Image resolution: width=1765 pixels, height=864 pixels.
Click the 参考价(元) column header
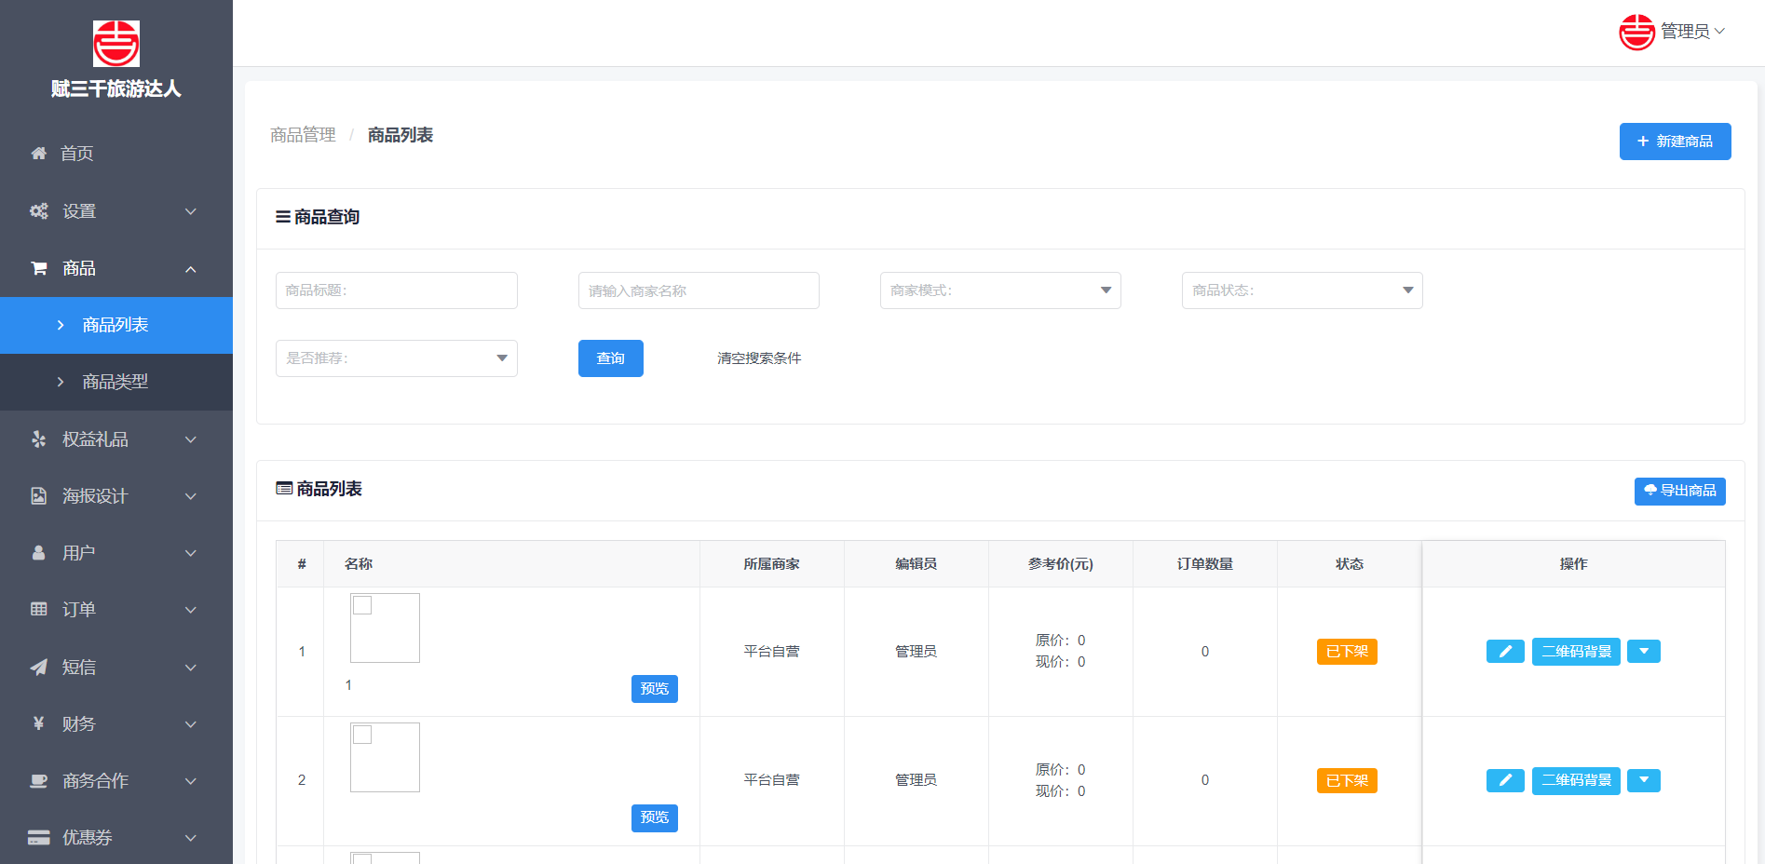tap(1061, 564)
